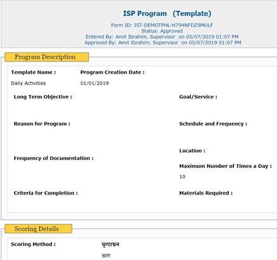Click the 'Goal/Service :' label
The image size is (277, 260).
(x=198, y=97)
